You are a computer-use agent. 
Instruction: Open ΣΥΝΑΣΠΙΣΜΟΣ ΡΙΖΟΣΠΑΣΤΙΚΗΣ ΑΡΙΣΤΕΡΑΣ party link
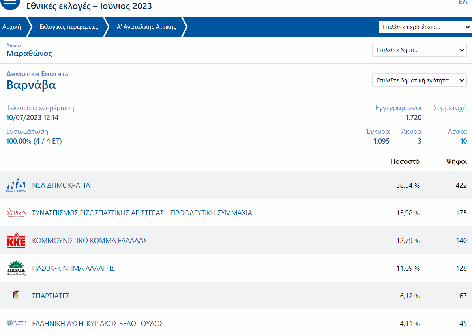point(142,213)
